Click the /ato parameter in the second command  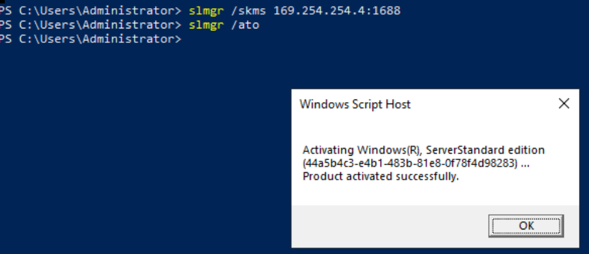245,25
